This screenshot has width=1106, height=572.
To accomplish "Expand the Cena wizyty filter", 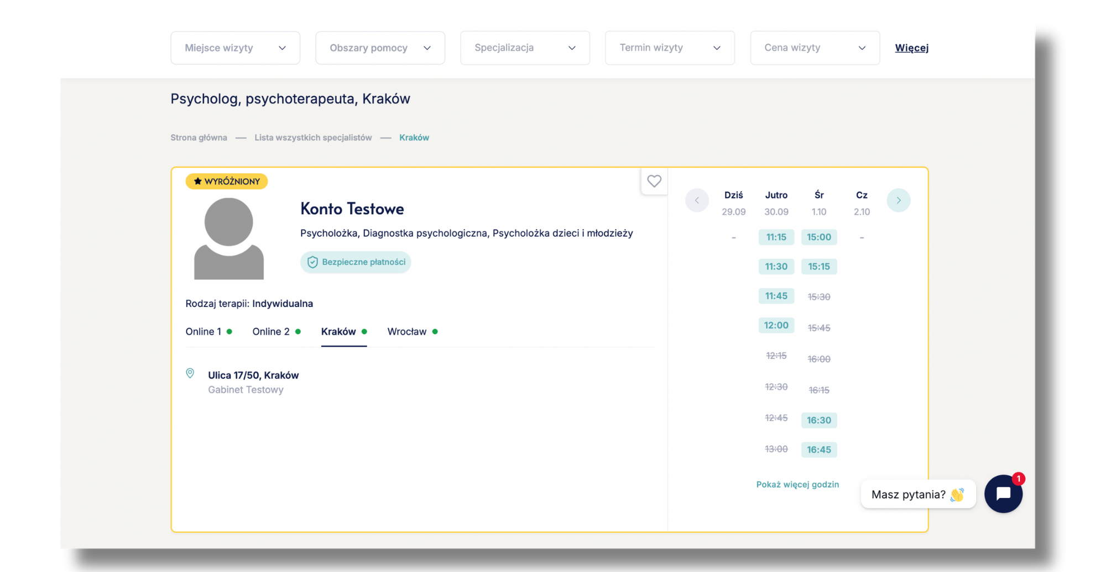I will 815,48.
